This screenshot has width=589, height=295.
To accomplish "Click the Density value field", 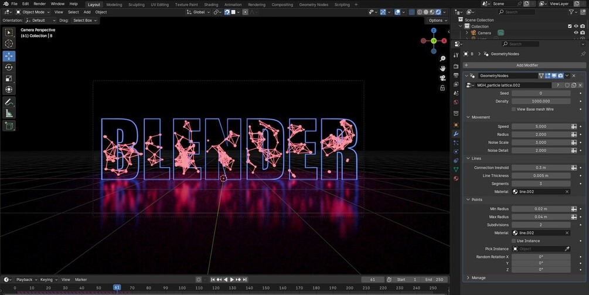I will tap(541, 101).
